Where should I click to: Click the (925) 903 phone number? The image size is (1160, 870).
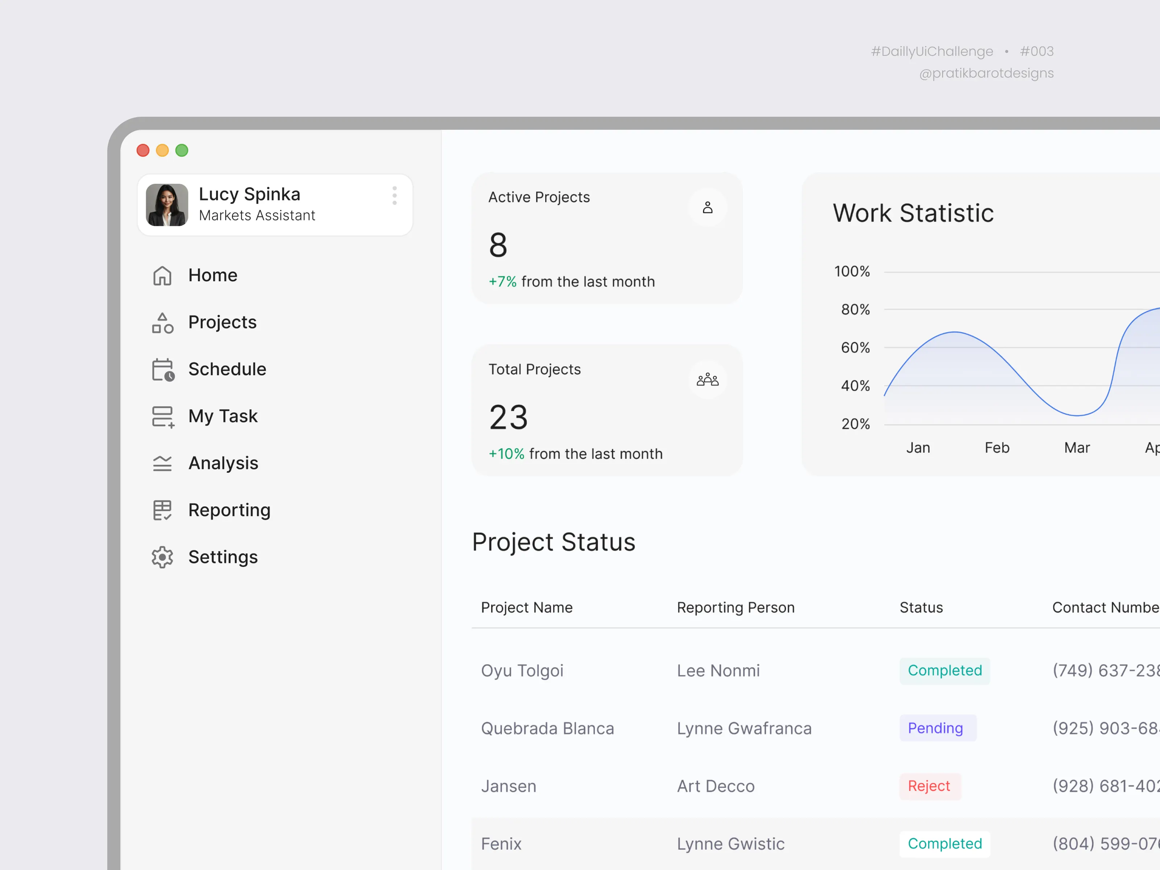click(x=1106, y=728)
